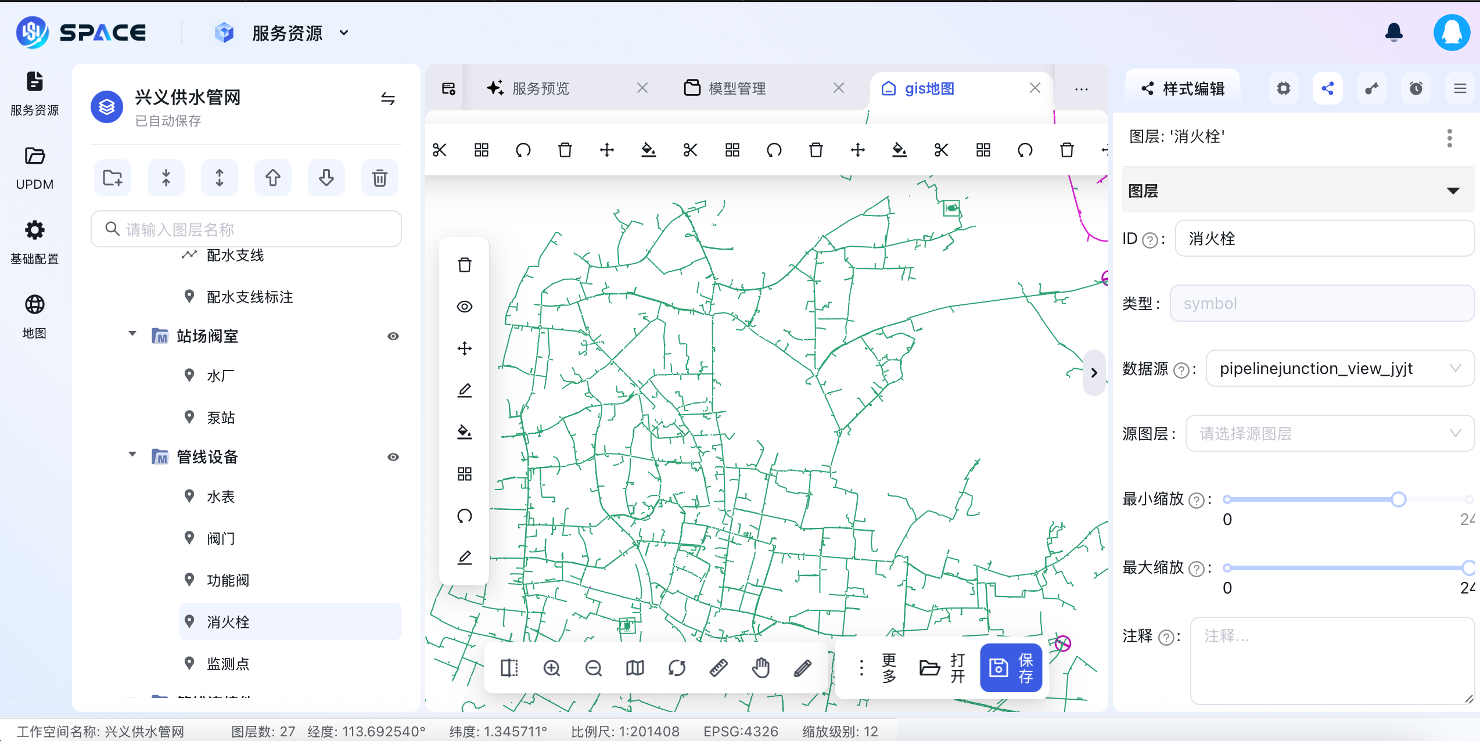Image resolution: width=1480 pixels, height=741 pixels.
Task: Click the trash delete icon in floating panel
Action: click(x=464, y=264)
